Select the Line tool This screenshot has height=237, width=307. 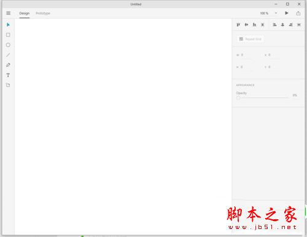coord(8,55)
